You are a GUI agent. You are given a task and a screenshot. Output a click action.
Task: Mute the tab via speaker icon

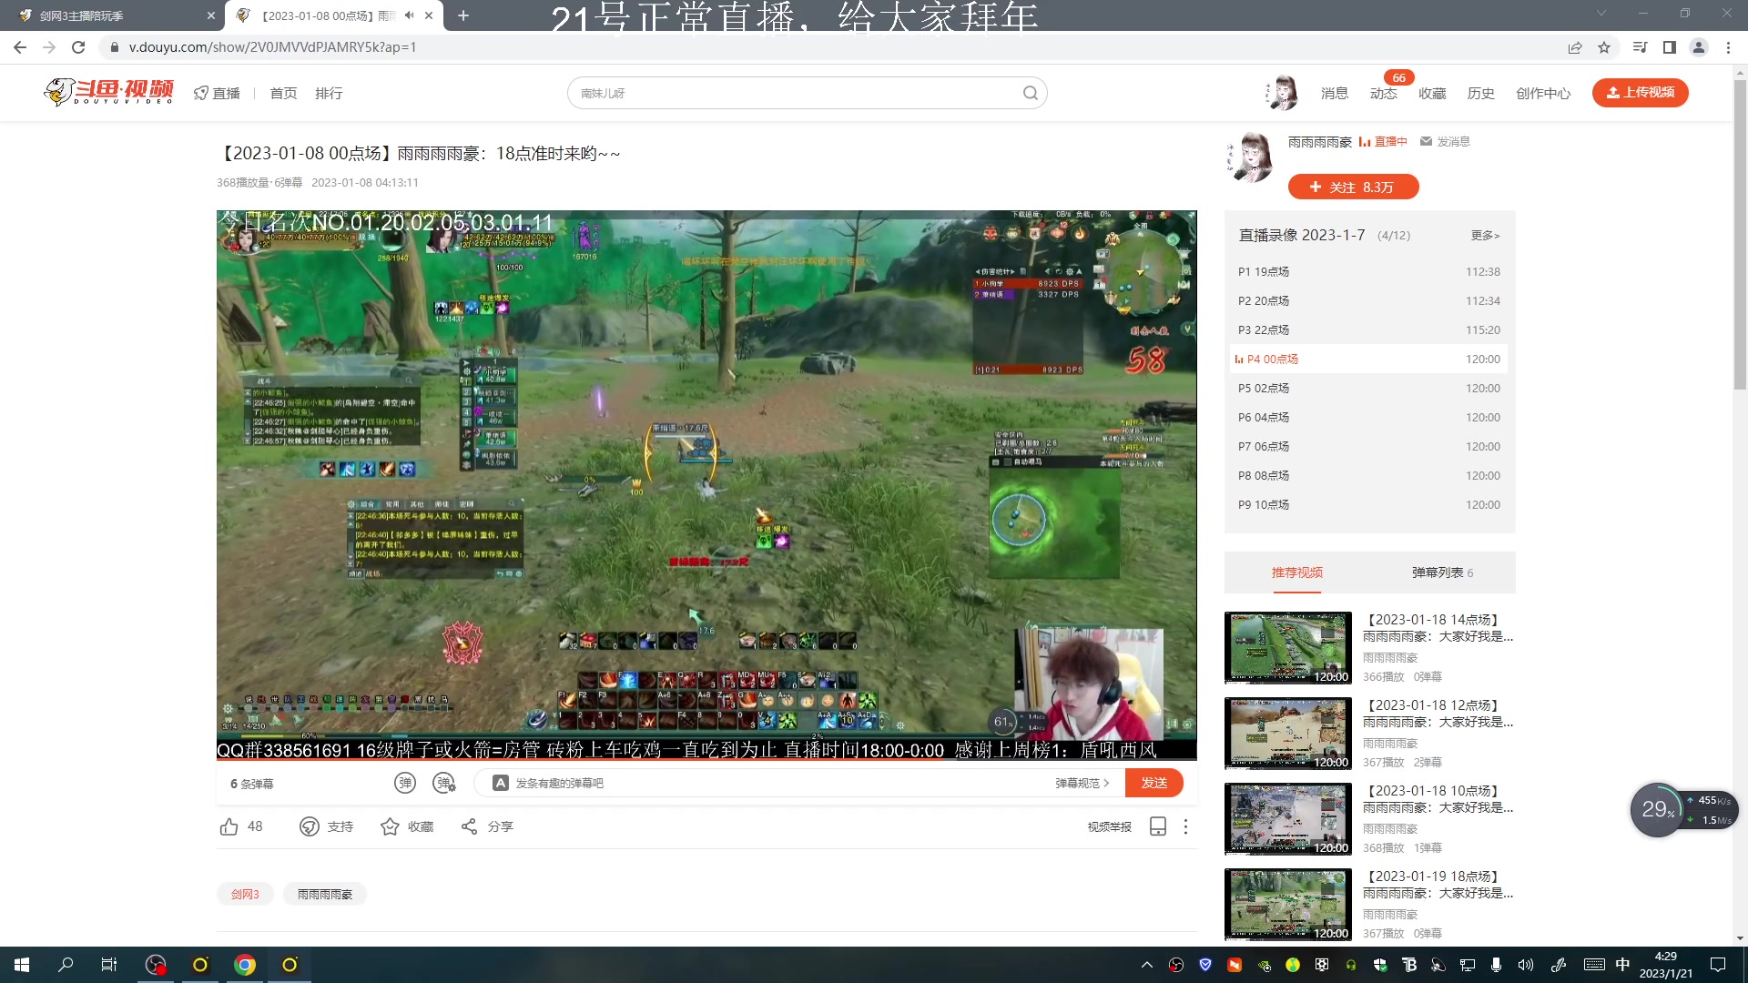click(x=410, y=15)
